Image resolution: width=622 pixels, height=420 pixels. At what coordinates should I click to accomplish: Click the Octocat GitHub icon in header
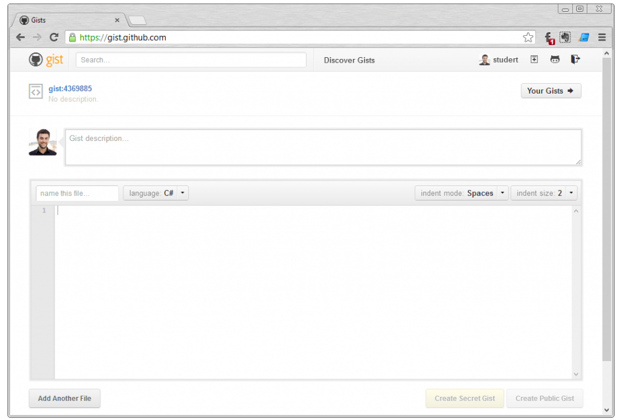pyautogui.click(x=555, y=60)
